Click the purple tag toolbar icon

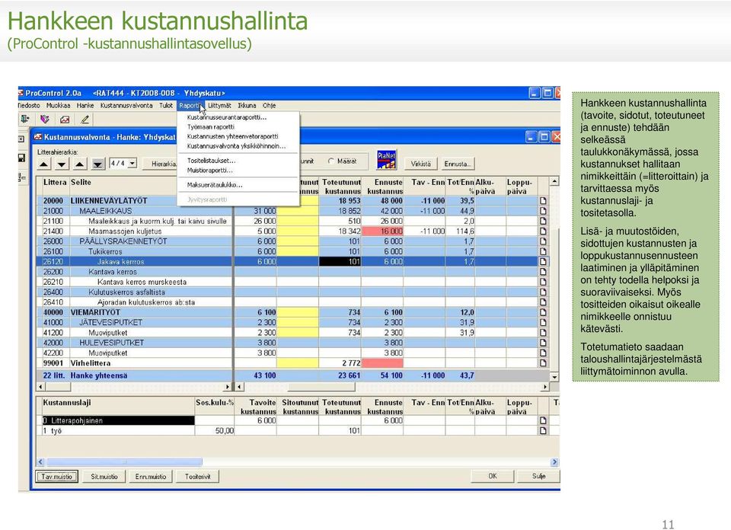pos(45,120)
